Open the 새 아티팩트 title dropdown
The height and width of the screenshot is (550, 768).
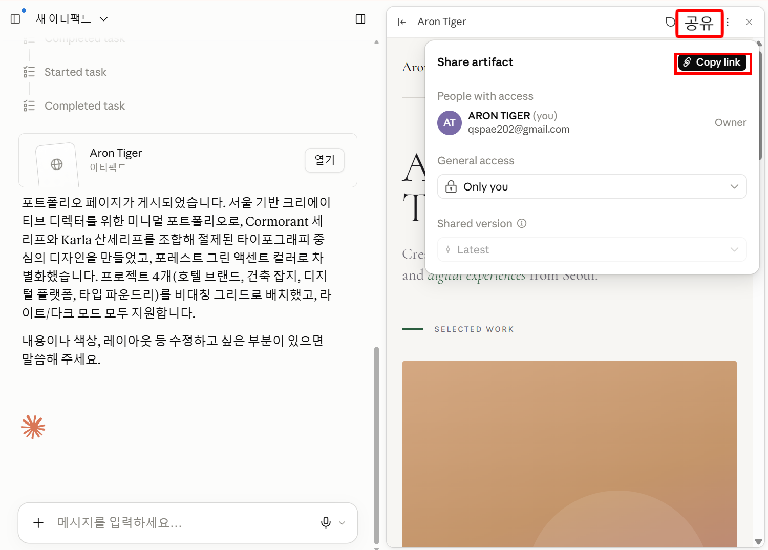click(72, 19)
